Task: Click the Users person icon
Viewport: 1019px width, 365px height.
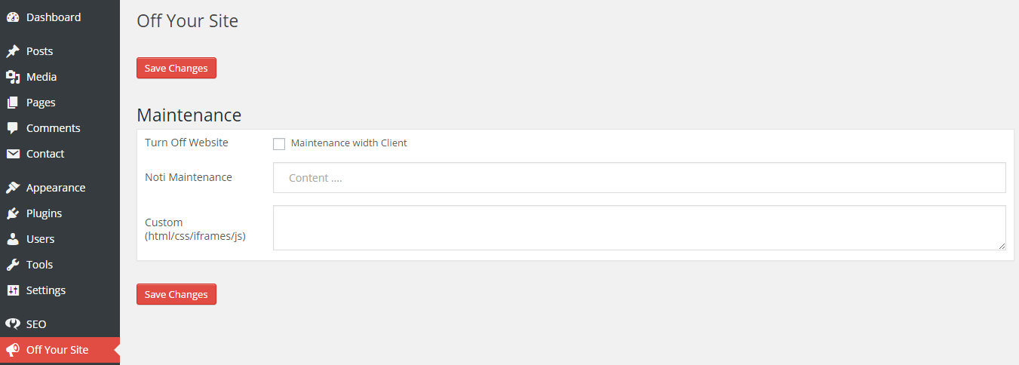Action: [x=13, y=239]
